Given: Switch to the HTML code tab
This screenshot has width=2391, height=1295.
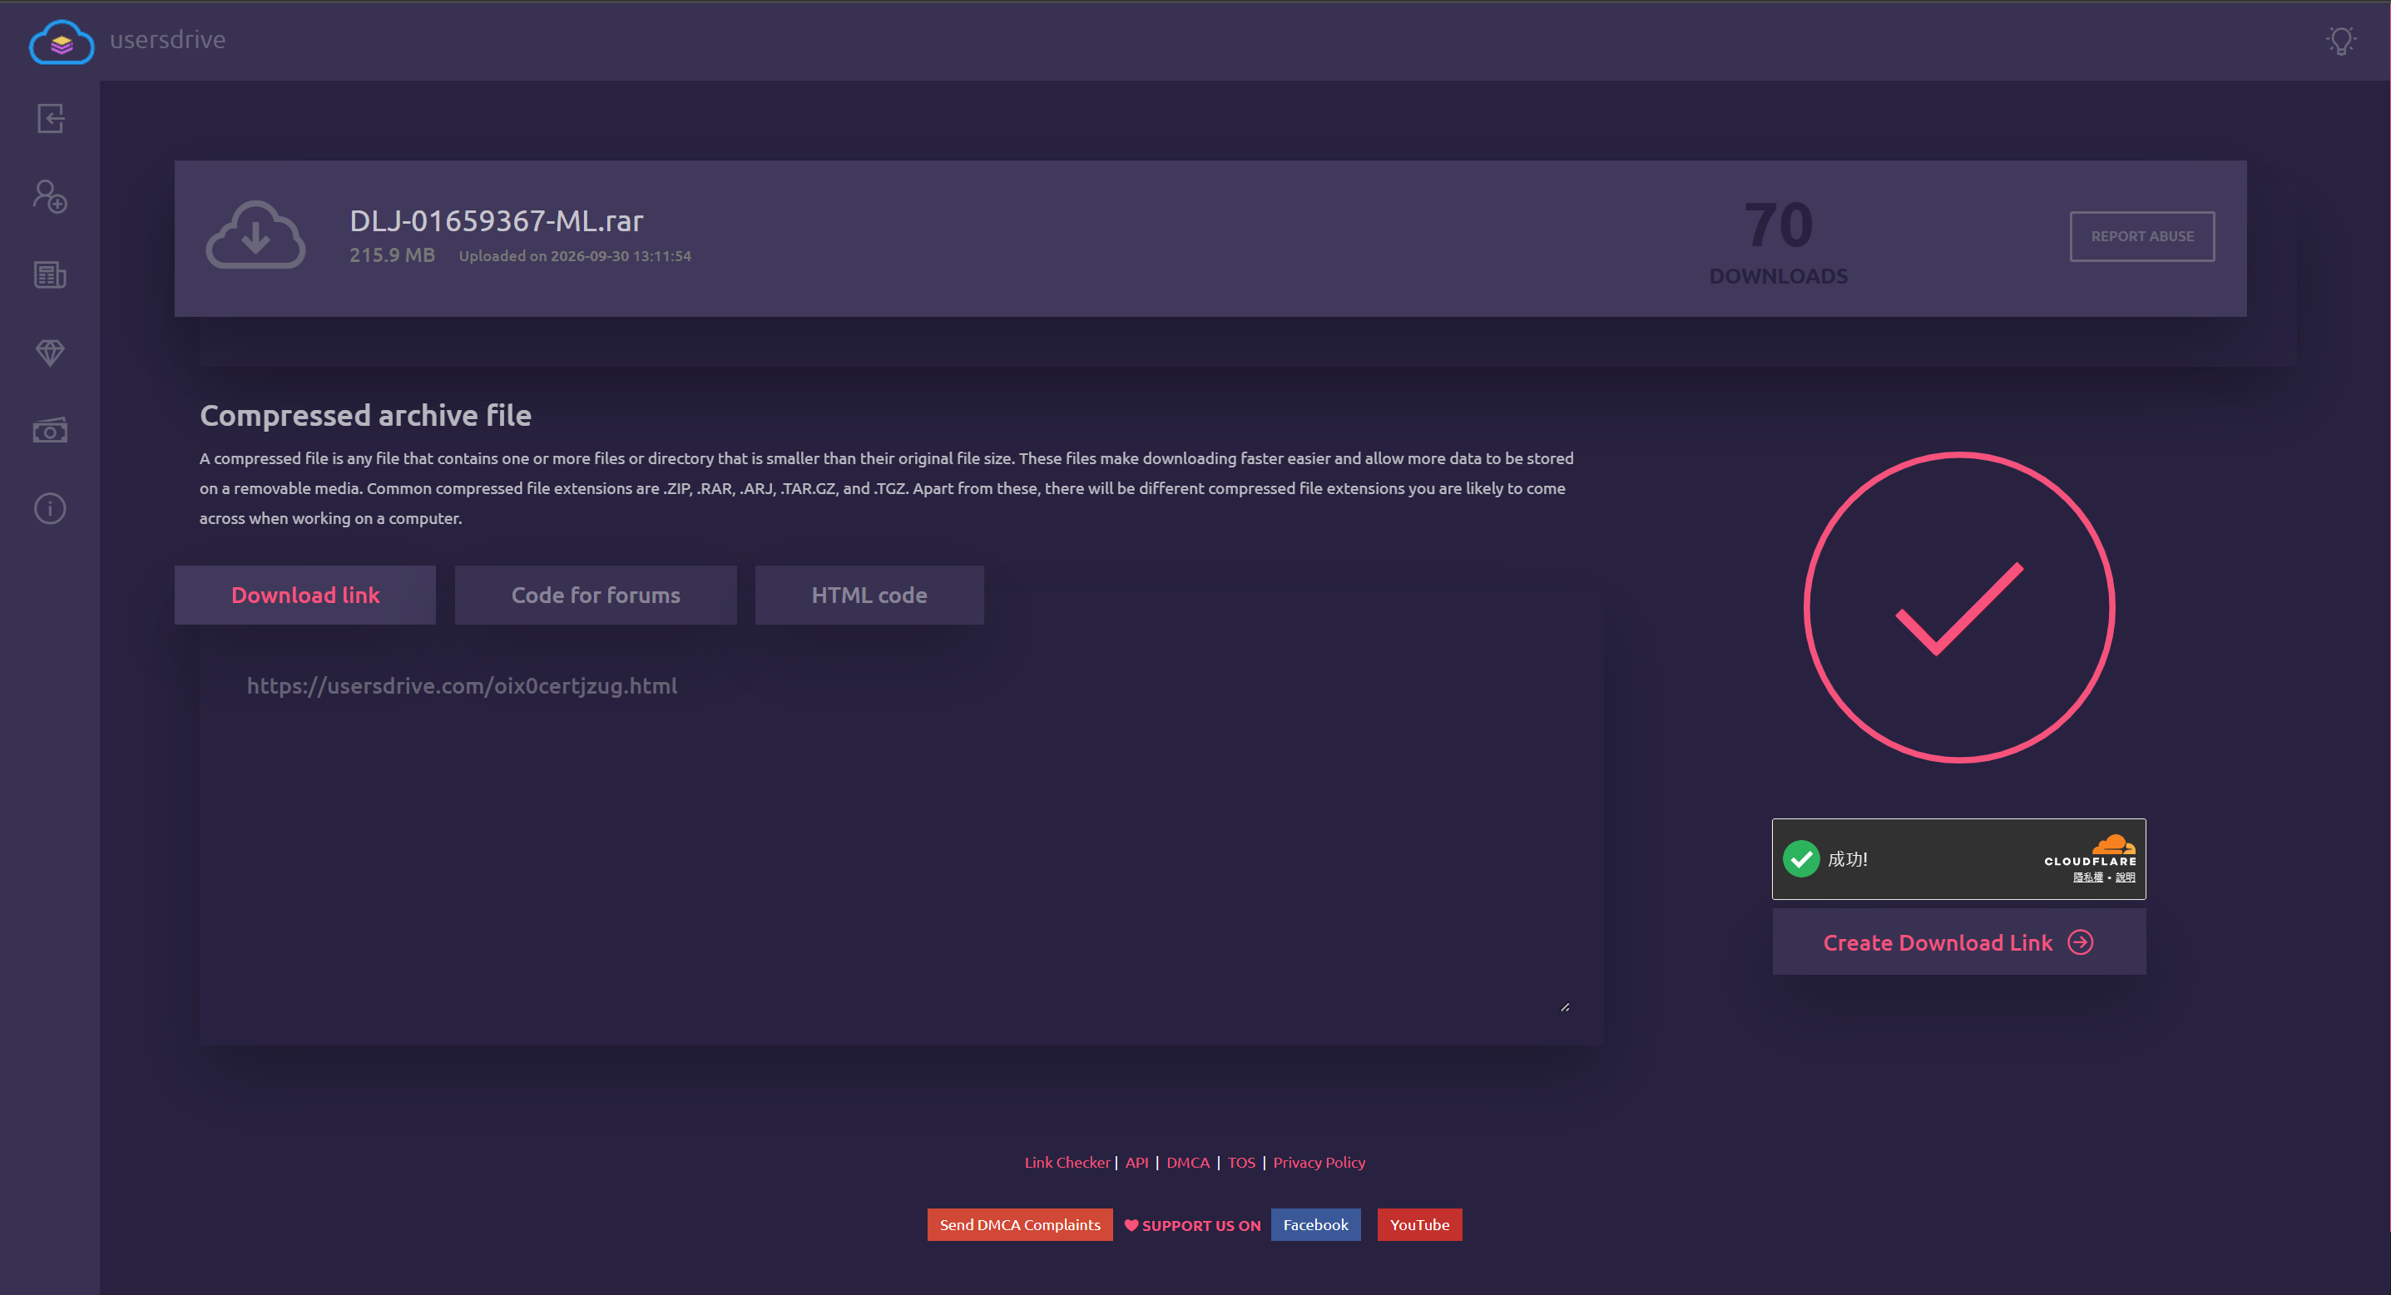Looking at the screenshot, I should [869, 595].
